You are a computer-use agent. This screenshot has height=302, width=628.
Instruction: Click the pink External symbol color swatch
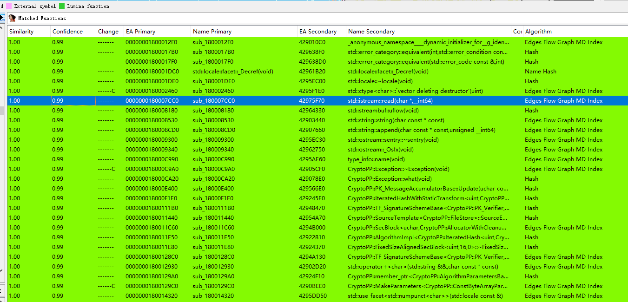tap(8, 6)
